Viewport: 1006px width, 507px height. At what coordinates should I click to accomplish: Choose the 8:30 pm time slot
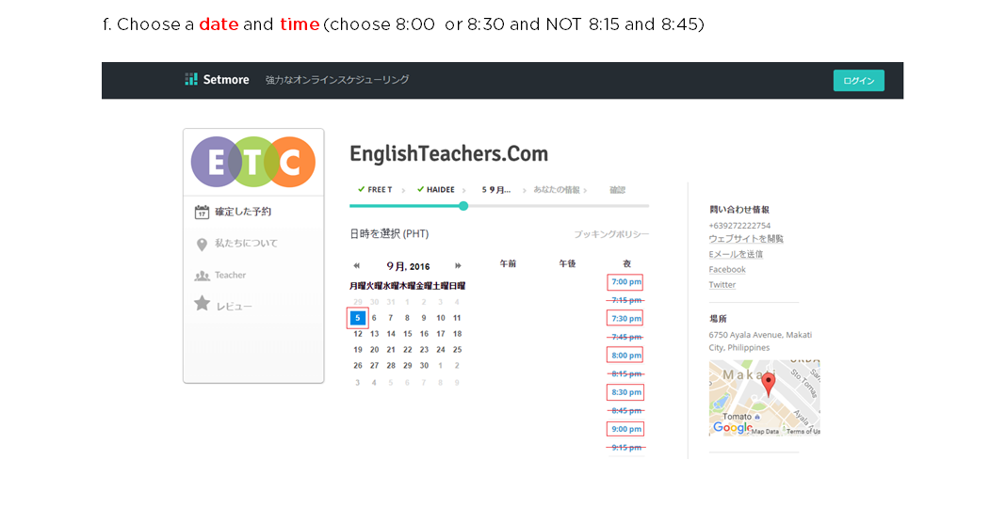click(625, 392)
